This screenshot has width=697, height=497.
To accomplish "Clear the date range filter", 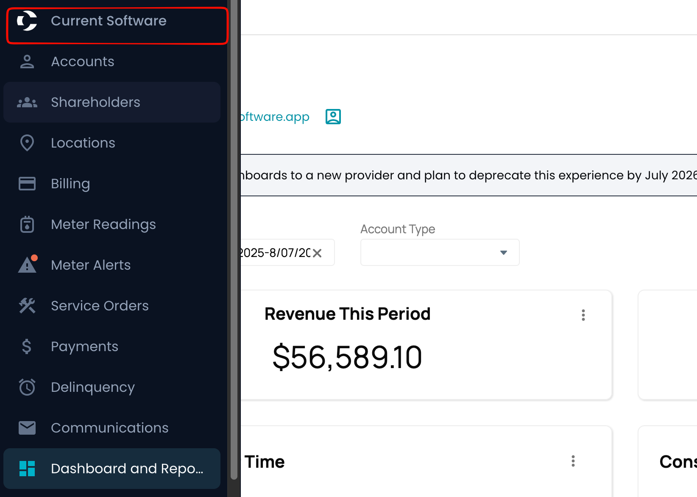I will click(317, 253).
